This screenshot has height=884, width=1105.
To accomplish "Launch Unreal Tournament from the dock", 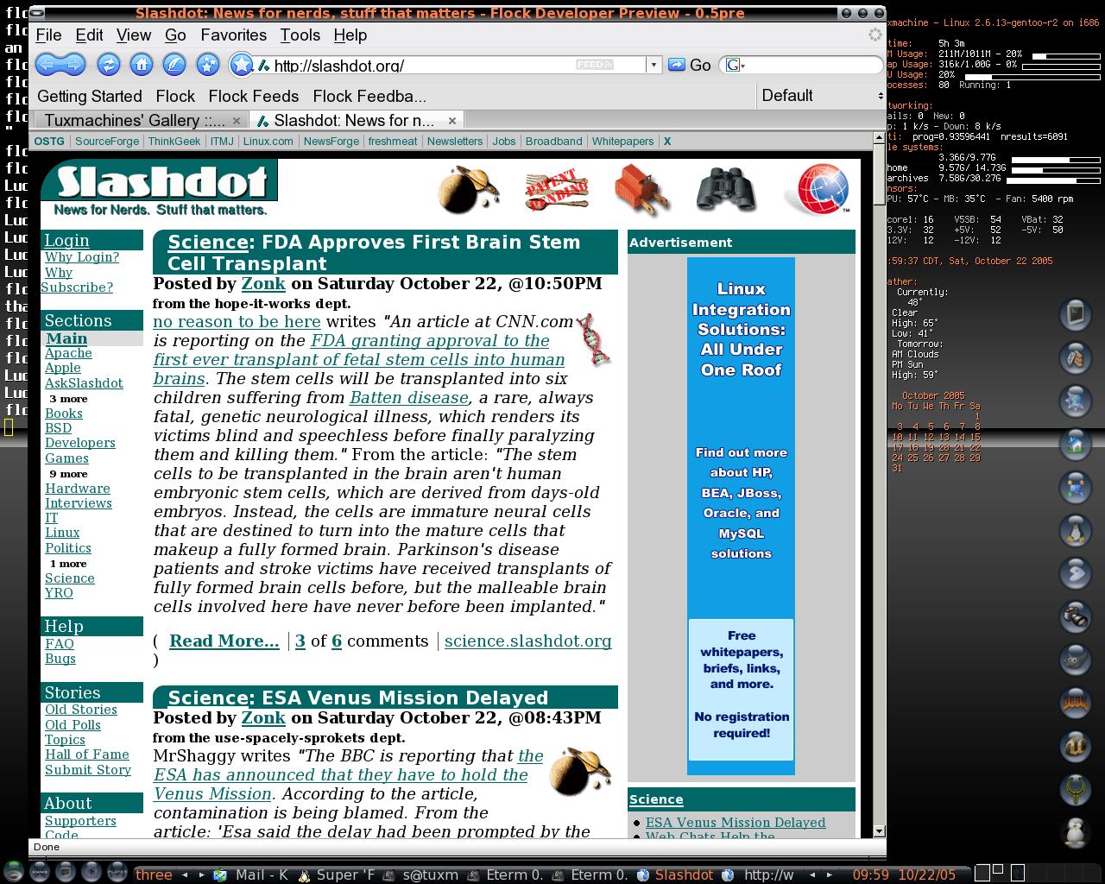I will [x=1075, y=746].
